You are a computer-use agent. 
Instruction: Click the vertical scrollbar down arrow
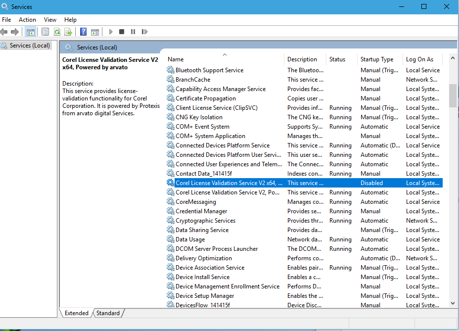click(x=452, y=303)
